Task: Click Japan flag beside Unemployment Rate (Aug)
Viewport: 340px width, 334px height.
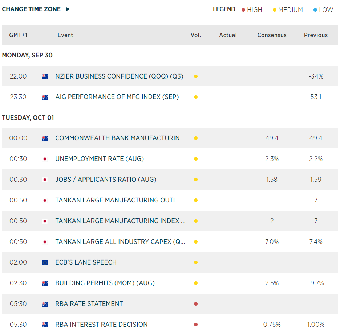Action: coord(45,159)
